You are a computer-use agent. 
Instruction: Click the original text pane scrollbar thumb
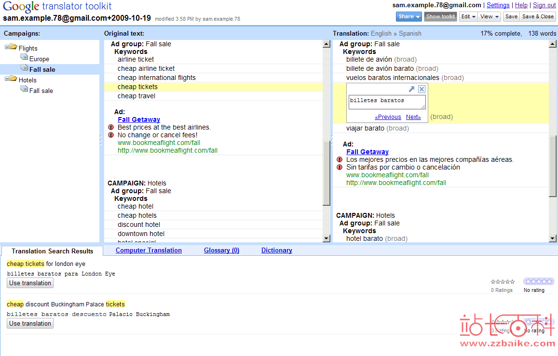coord(327,173)
